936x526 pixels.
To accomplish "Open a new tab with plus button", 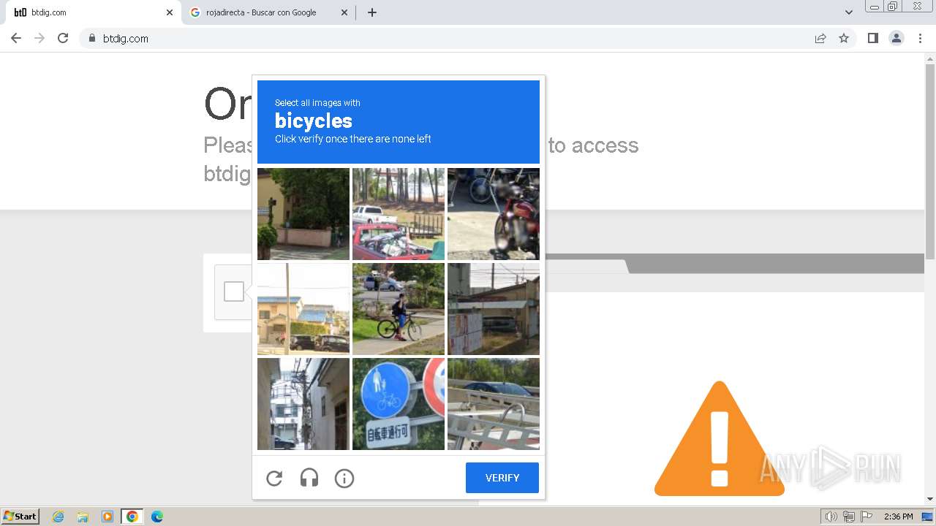I will 371,12.
